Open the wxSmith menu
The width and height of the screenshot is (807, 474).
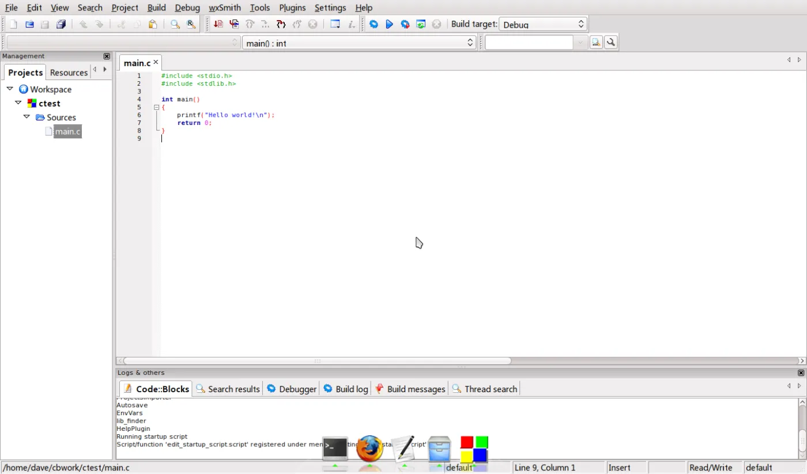point(225,7)
